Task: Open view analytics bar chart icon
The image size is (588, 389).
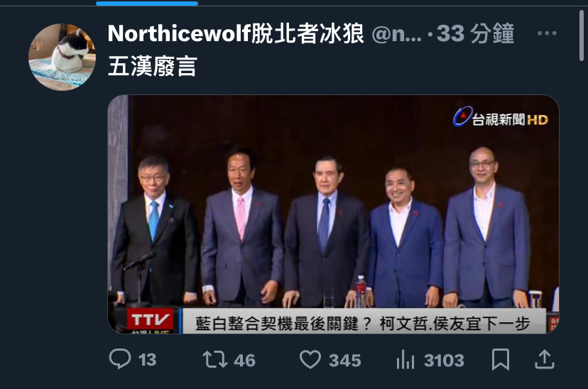Action: pos(405,359)
